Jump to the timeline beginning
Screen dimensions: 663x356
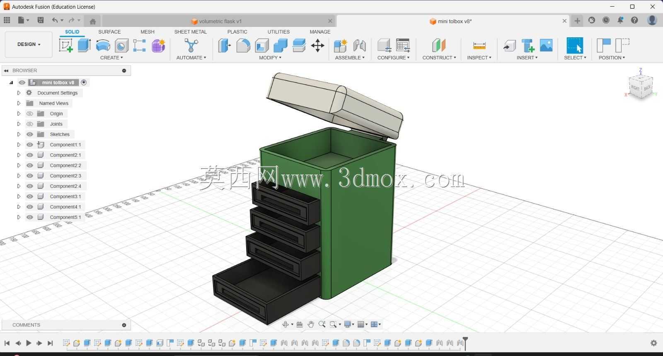pyautogui.click(x=7, y=343)
